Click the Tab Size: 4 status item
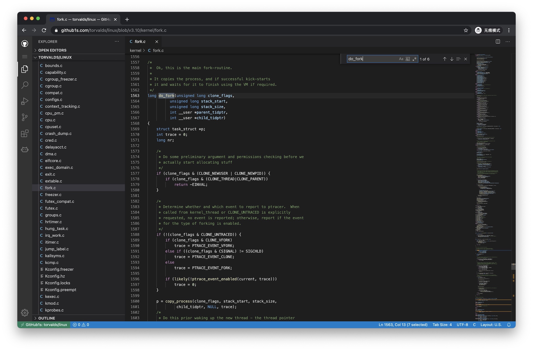Screen dimensions: 533x351 click(x=442, y=325)
